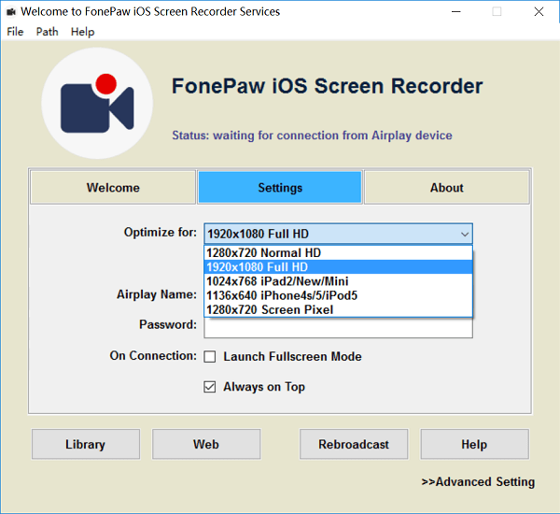The image size is (560, 514).
Task: Uncheck the Always on Top checkbox
Action: [x=210, y=387]
